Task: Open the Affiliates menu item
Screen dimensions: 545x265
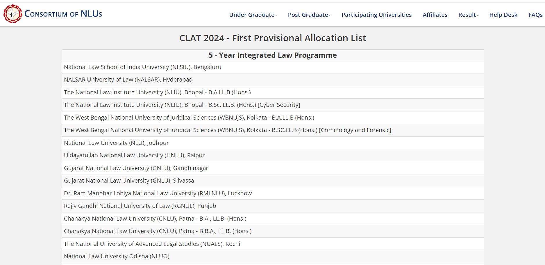Action: [435, 15]
